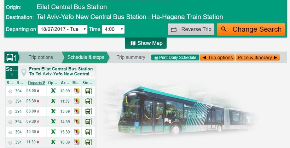View stops icon for 10:30 departure
The width and height of the screenshot is (290, 148).
(88, 132)
